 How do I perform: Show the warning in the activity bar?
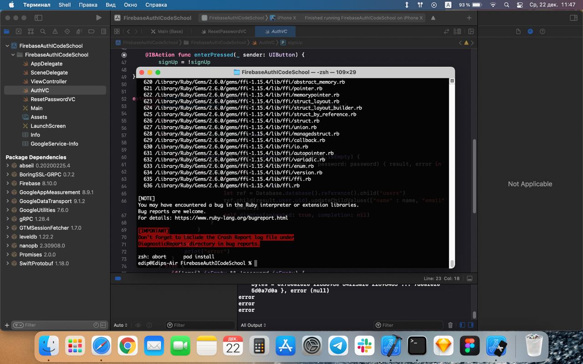click(x=433, y=18)
